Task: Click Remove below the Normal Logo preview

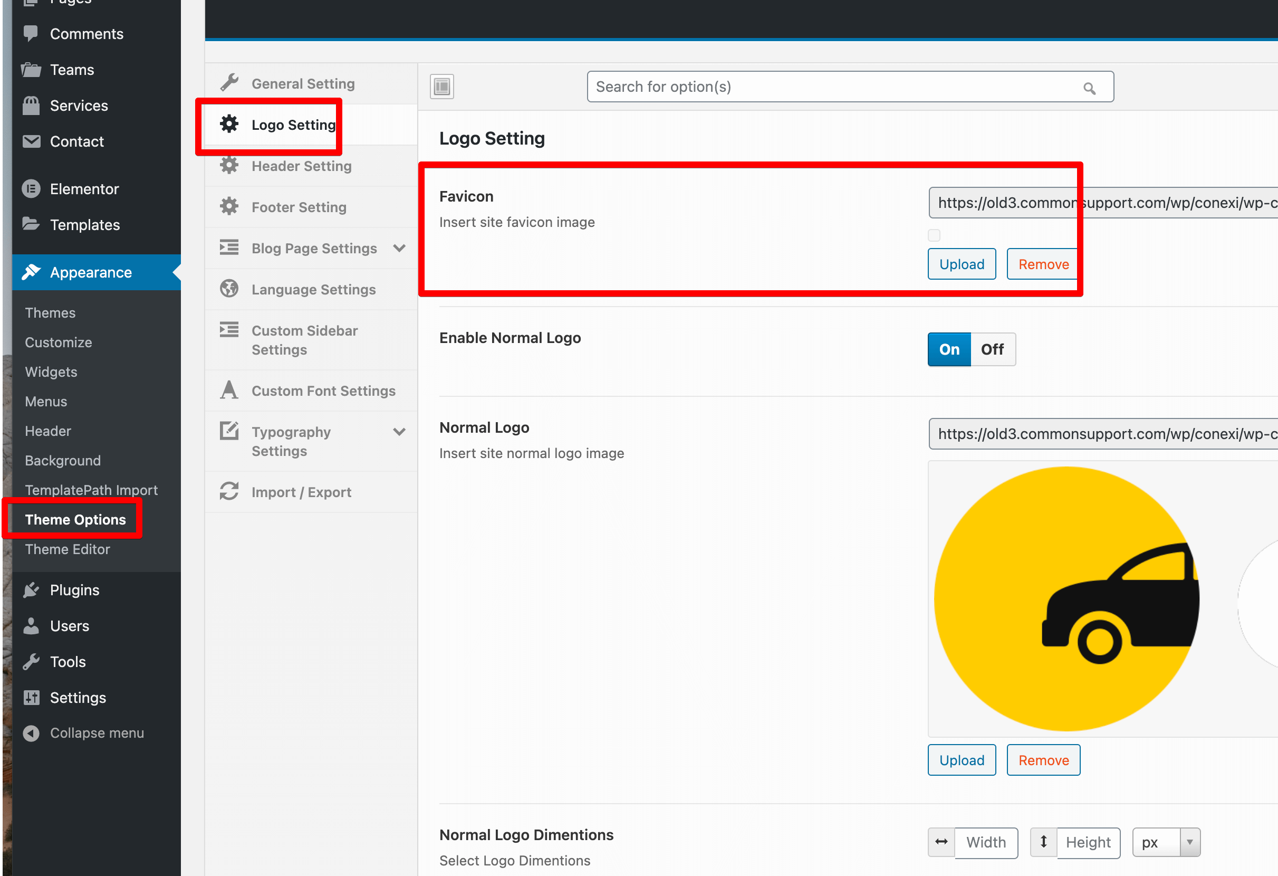Action: pyautogui.click(x=1043, y=760)
